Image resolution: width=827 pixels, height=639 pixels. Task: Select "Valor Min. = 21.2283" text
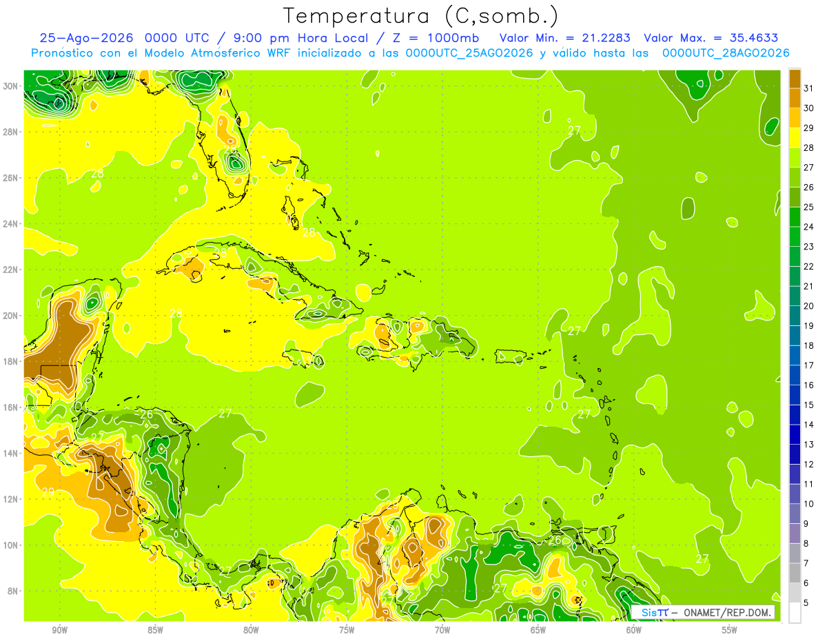564,38
